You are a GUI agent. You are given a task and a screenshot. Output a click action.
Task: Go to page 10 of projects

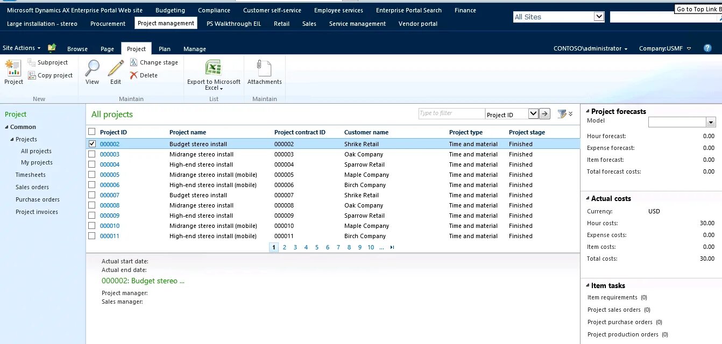coord(371,247)
